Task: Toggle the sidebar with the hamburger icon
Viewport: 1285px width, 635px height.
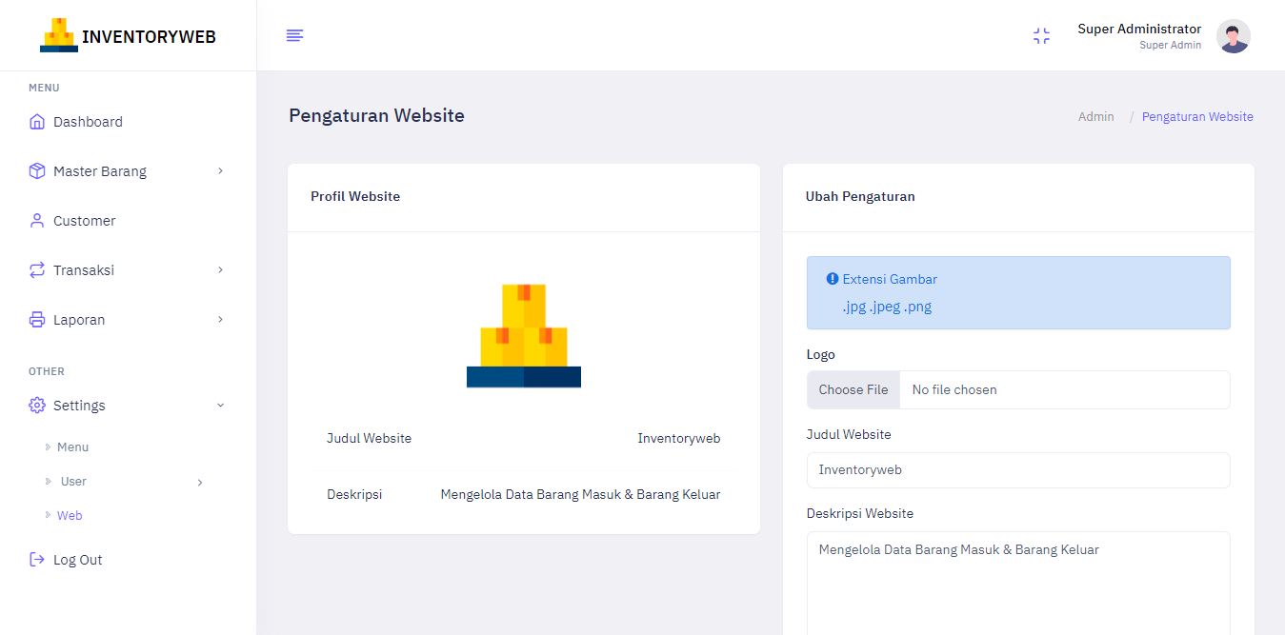Action: pyautogui.click(x=294, y=35)
